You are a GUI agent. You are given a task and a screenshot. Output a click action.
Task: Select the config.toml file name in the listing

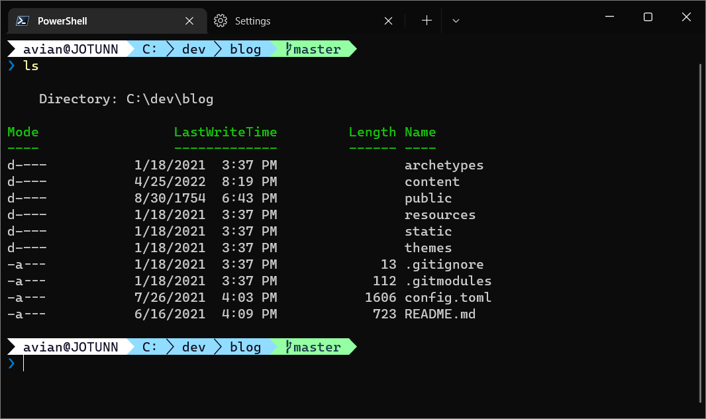pos(448,297)
